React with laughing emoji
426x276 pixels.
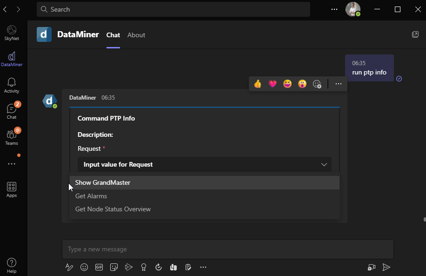(287, 84)
